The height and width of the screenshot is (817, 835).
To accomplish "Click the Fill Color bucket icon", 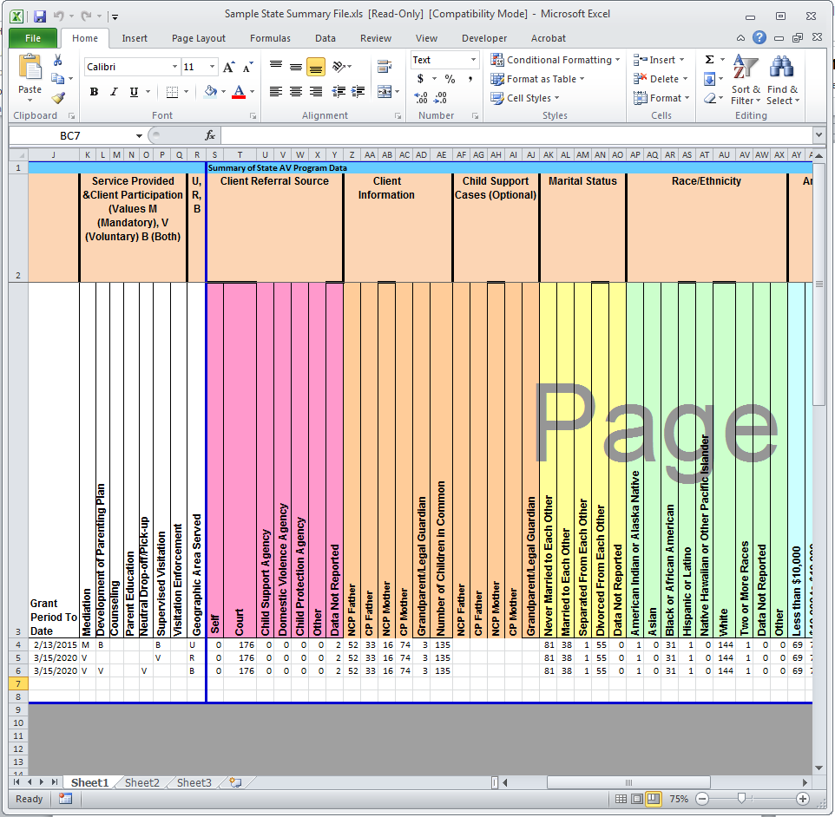I will coord(211,92).
